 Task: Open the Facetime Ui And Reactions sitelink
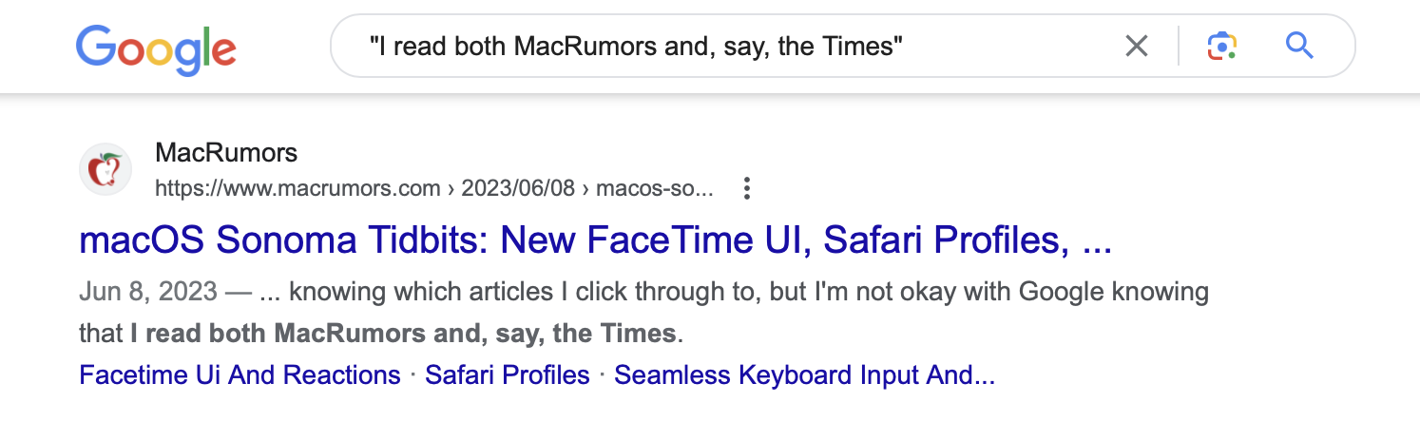[240, 374]
